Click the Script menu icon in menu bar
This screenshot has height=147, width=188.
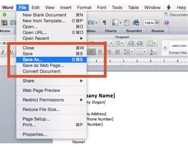tap(169, 8)
